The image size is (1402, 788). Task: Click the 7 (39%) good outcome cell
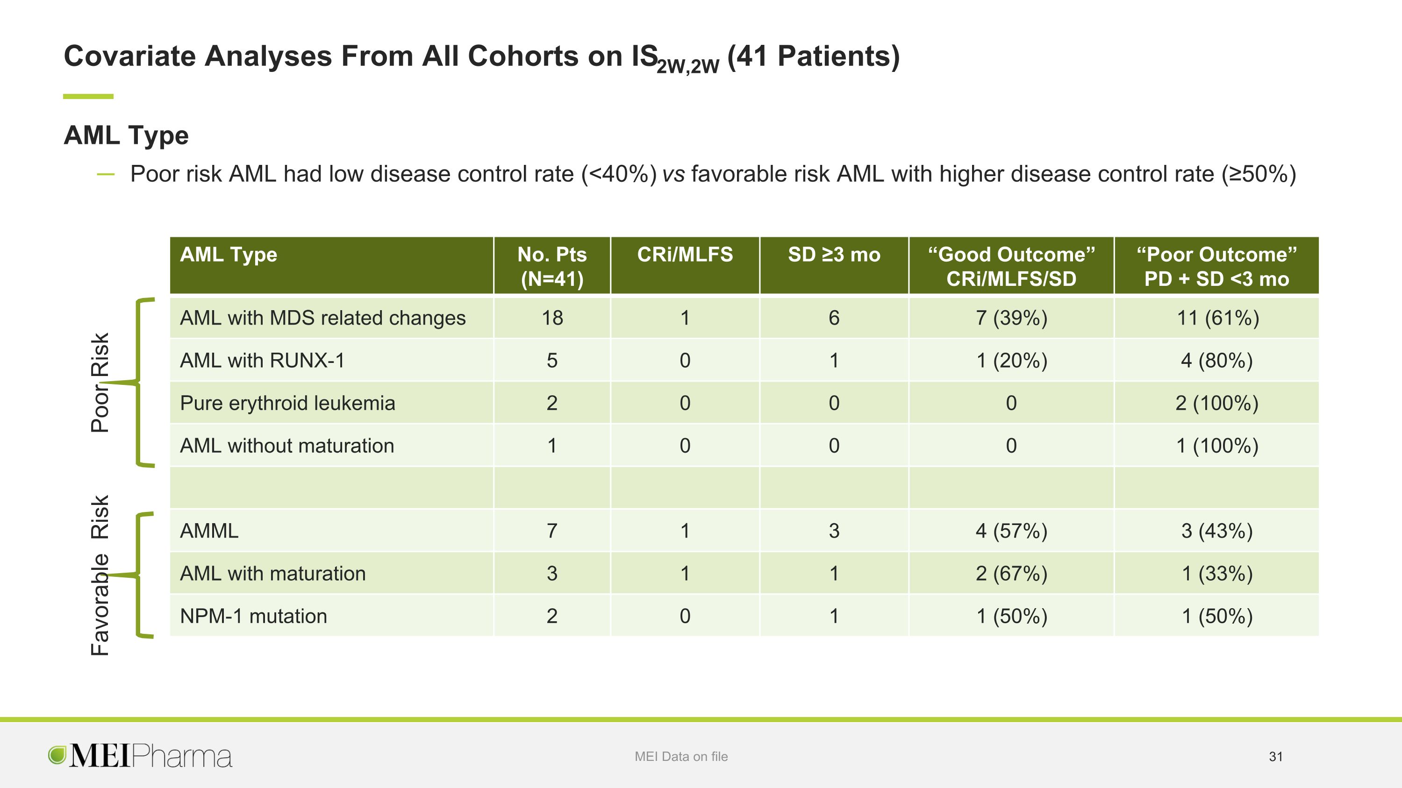tap(1011, 318)
